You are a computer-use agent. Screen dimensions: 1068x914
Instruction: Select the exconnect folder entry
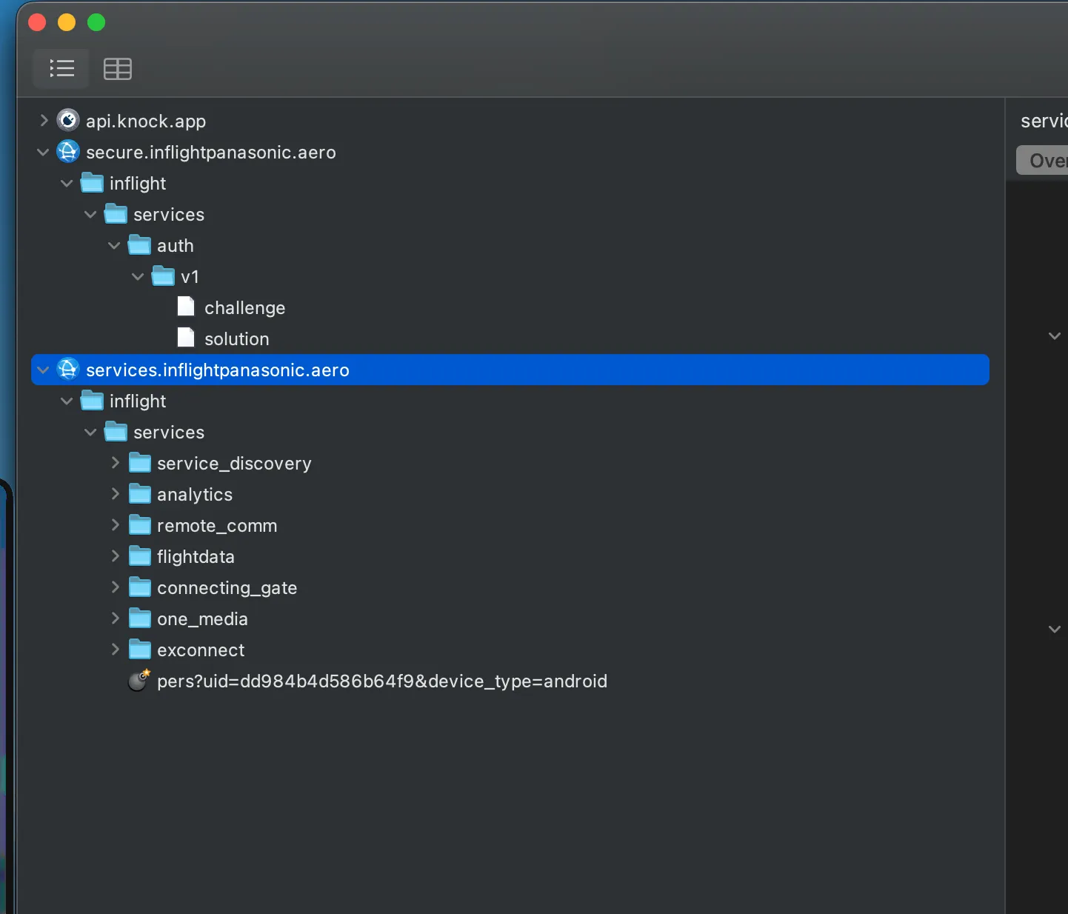pyautogui.click(x=200, y=650)
